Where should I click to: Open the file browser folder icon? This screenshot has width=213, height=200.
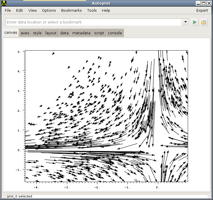click(x=204, y=22)
